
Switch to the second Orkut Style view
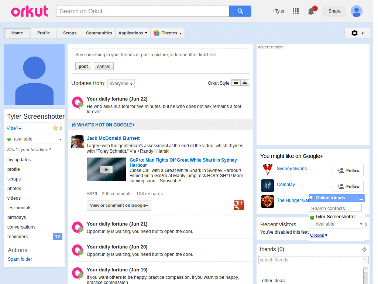(245, 83)
